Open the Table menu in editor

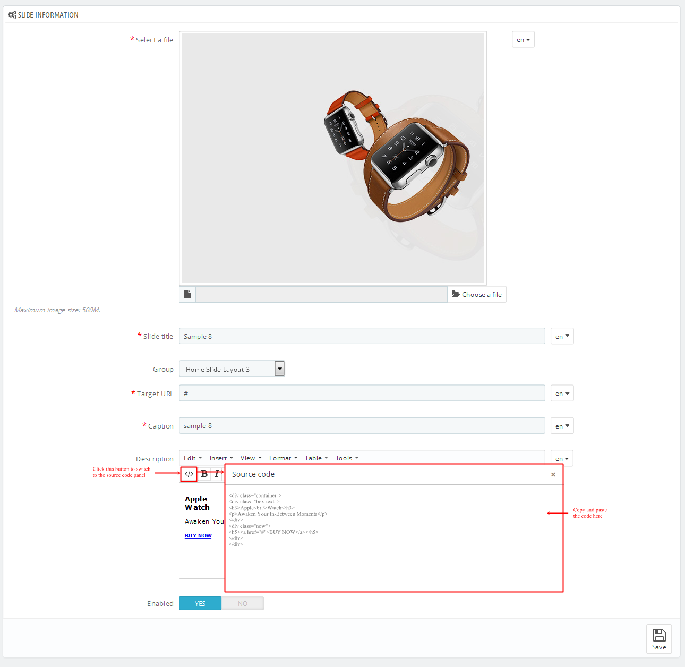click(x=316, y=458)
